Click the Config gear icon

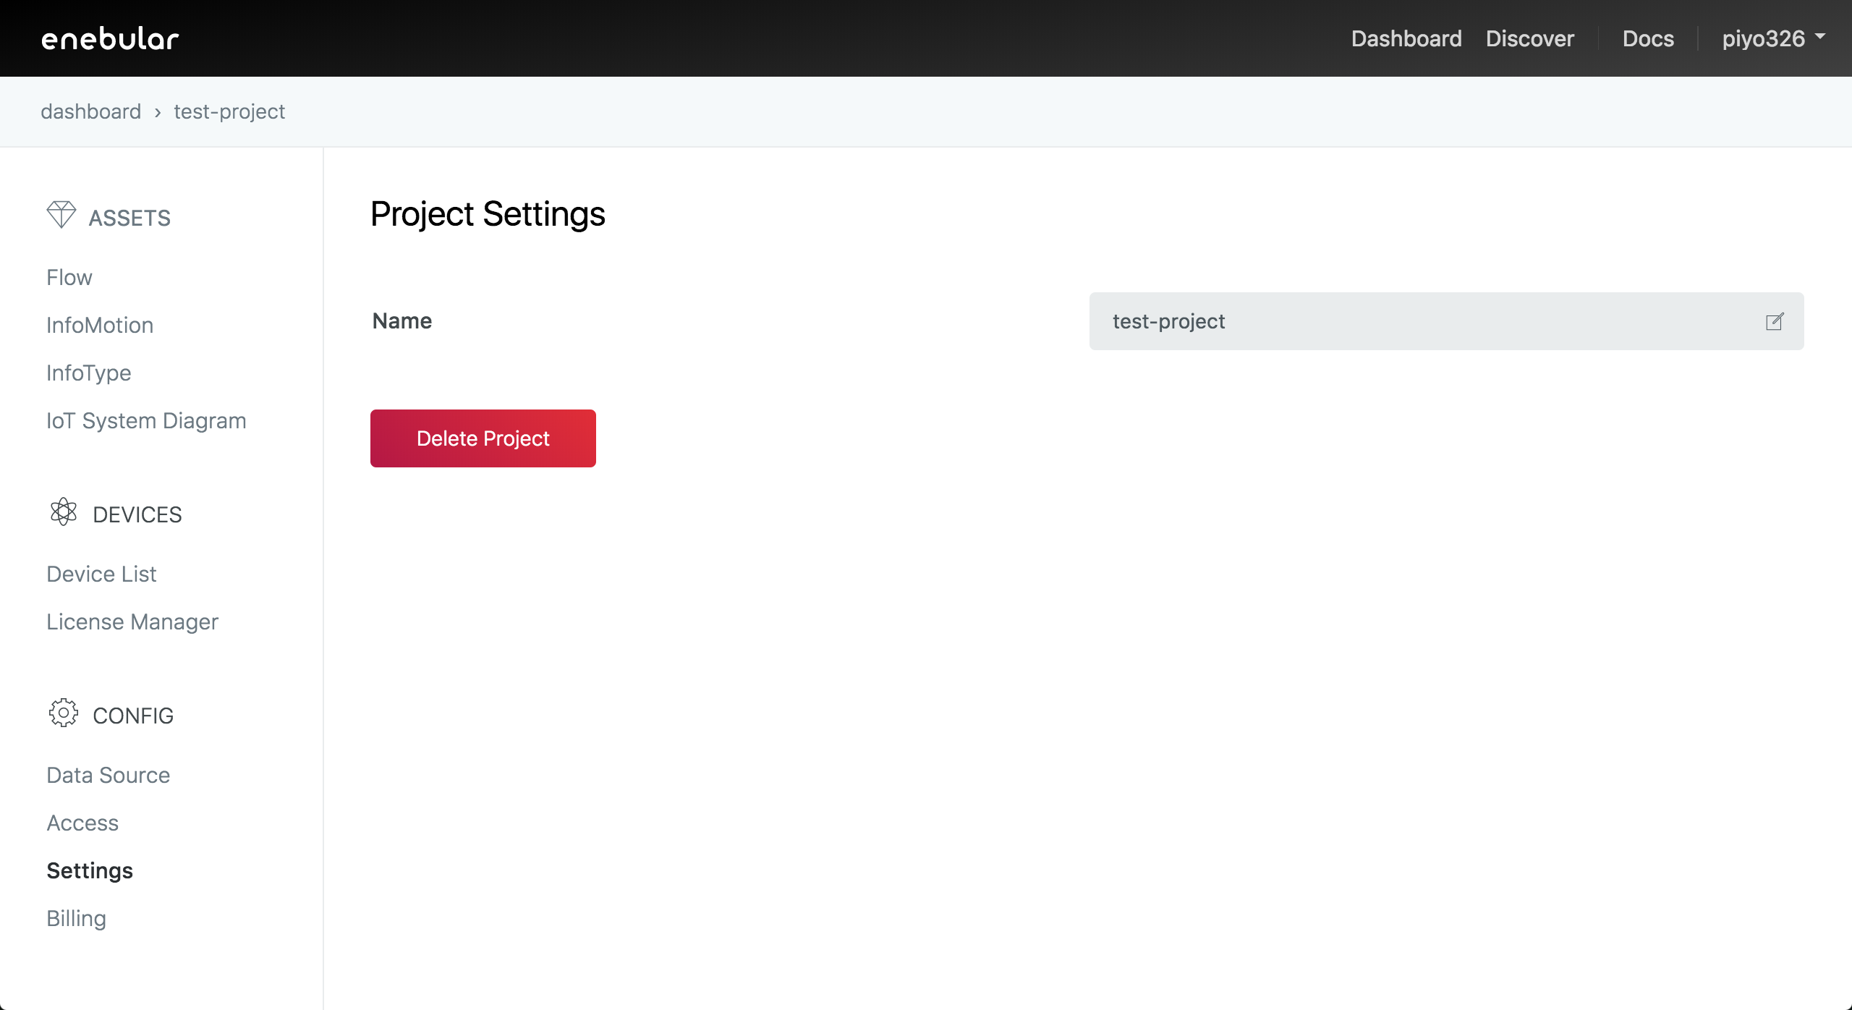coord(64,713)
